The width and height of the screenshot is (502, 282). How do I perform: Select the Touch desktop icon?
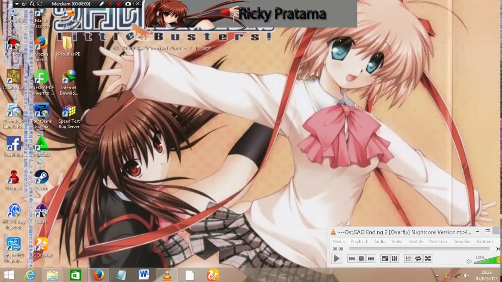click(41, 214)
